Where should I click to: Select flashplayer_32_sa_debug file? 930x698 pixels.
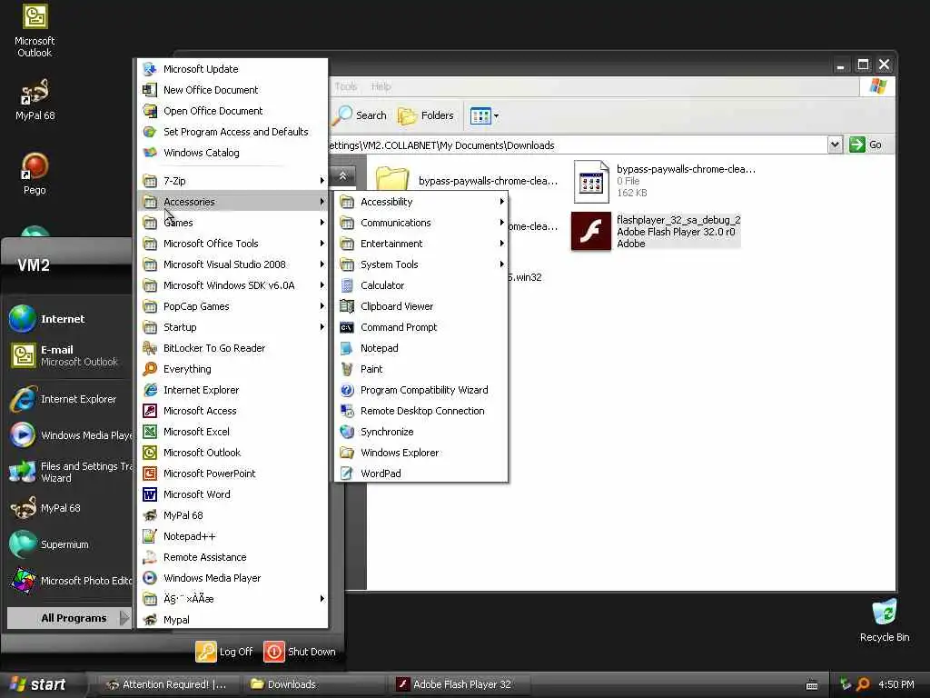click(656, 232)
